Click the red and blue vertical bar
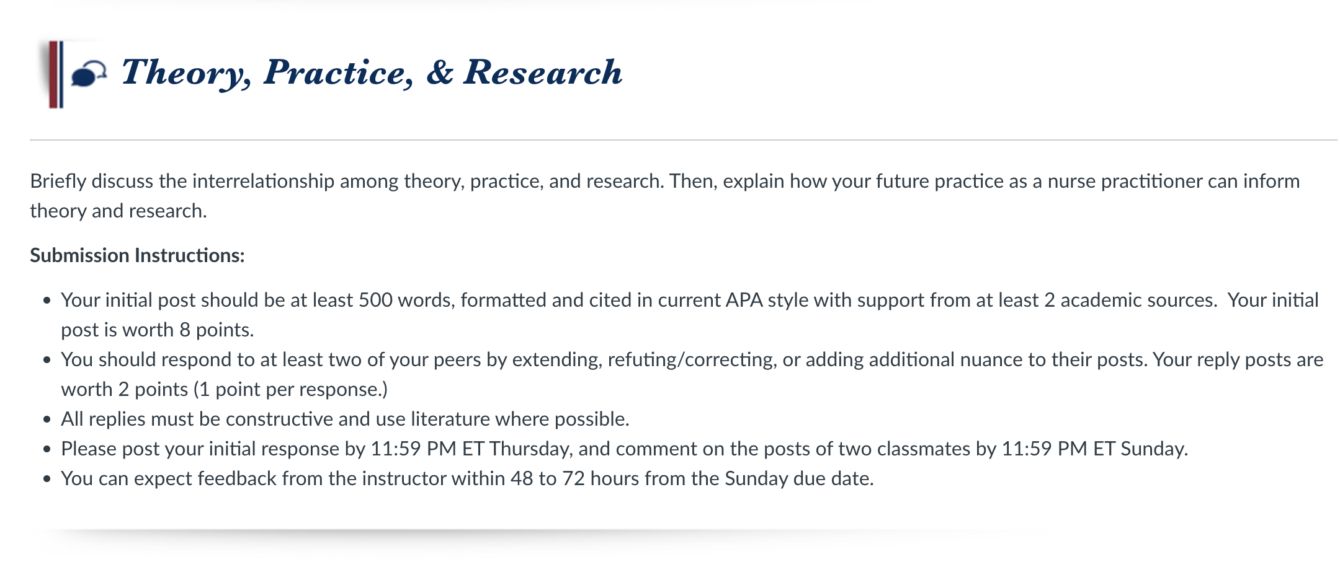 56,74
